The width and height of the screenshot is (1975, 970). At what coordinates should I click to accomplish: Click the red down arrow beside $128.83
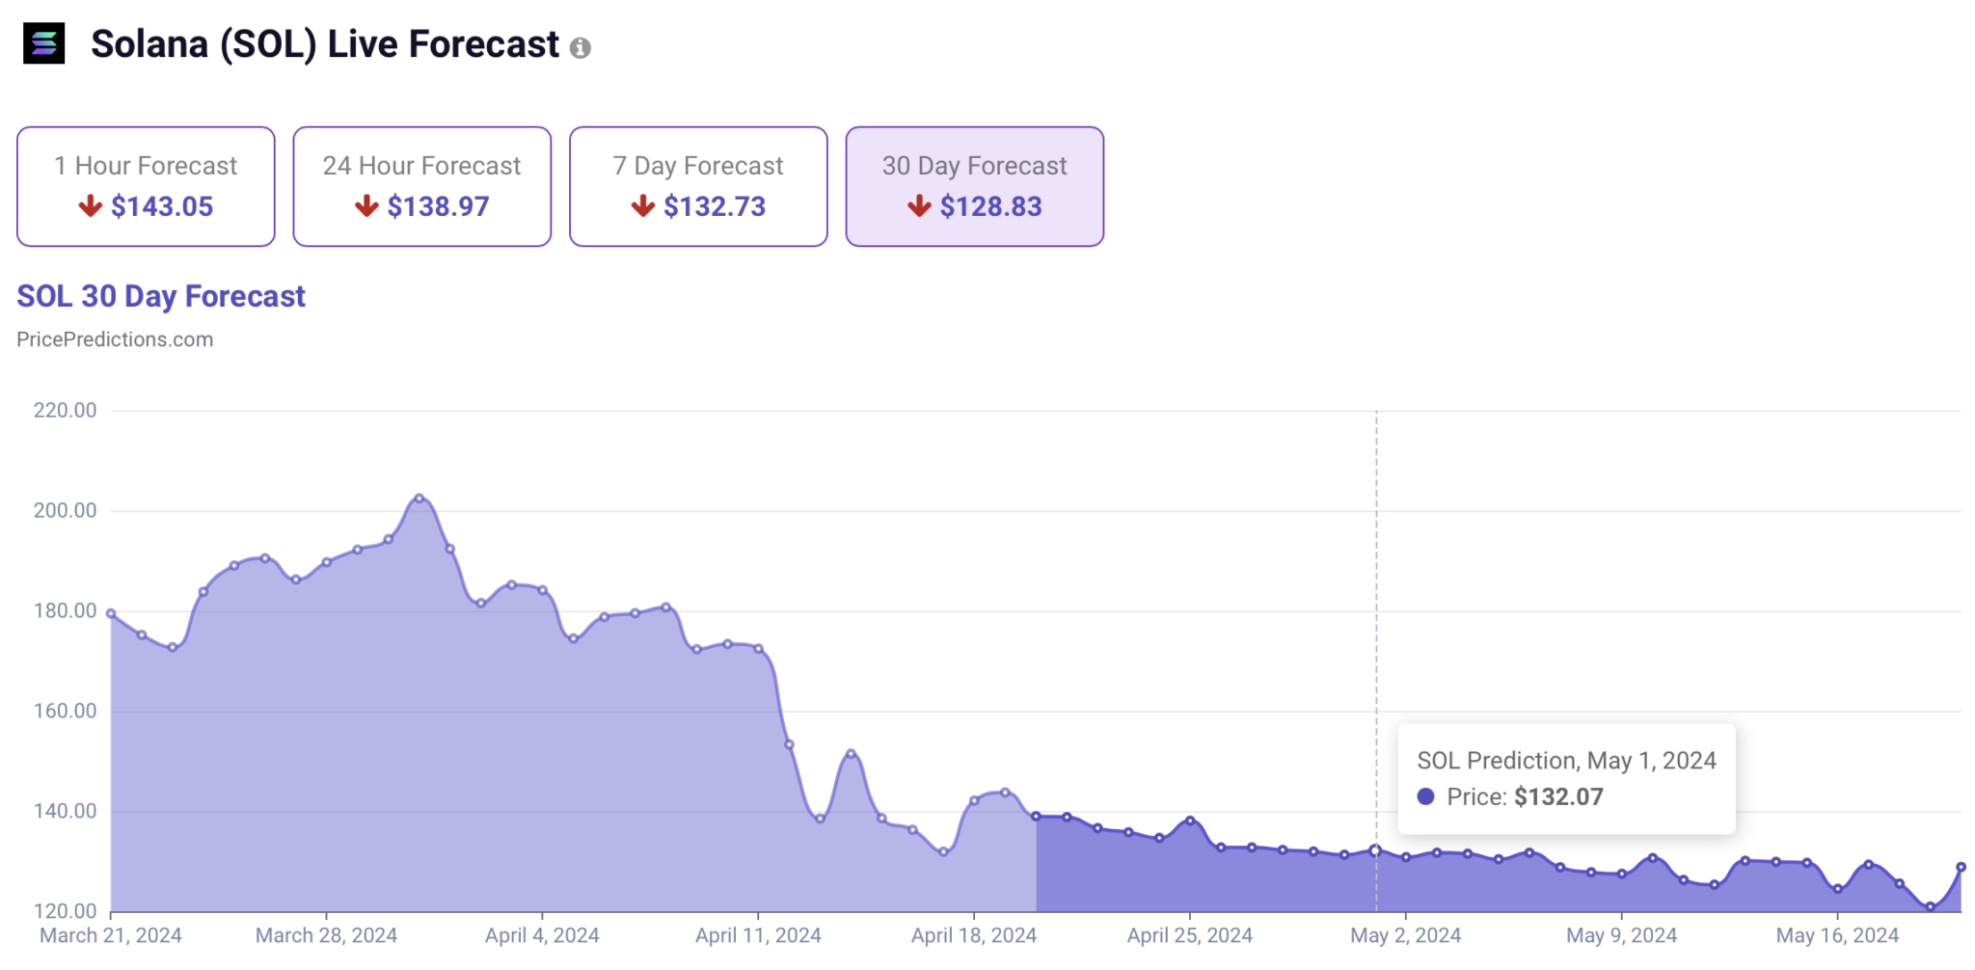tap(919, 205)
